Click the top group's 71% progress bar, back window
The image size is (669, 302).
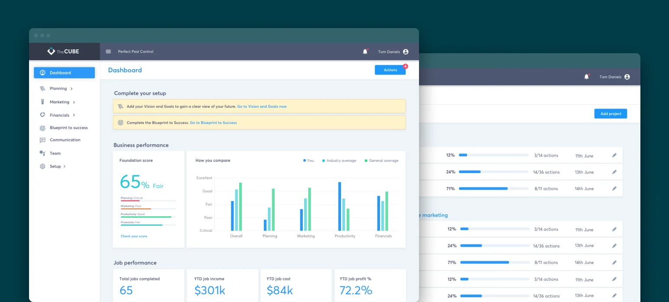[x=494, y=189]
